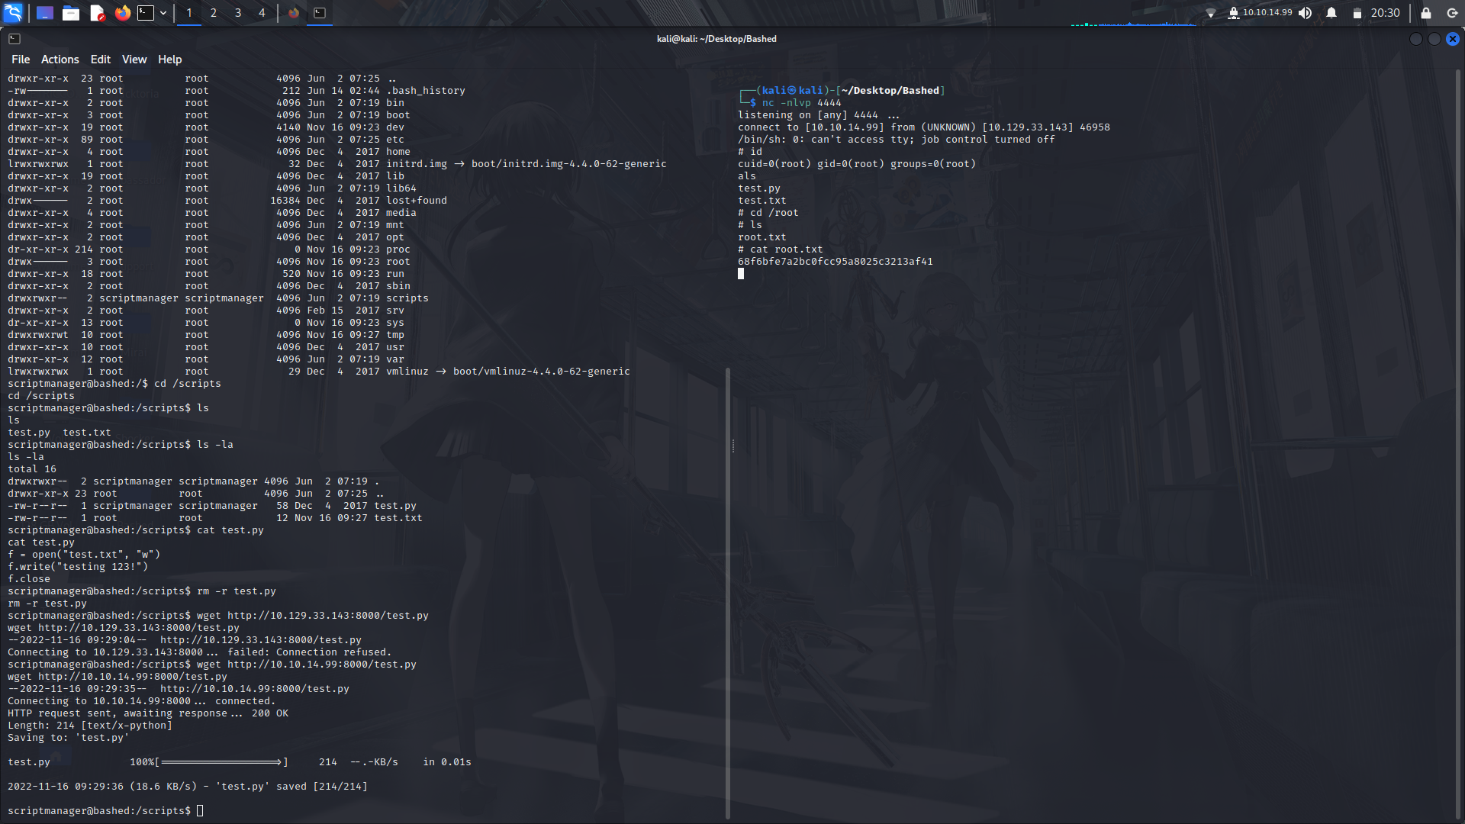The width and height of the screenshot is (1465, 824).
Task: Open the file manager from the taskbar
Action: [x=71, y=12]
